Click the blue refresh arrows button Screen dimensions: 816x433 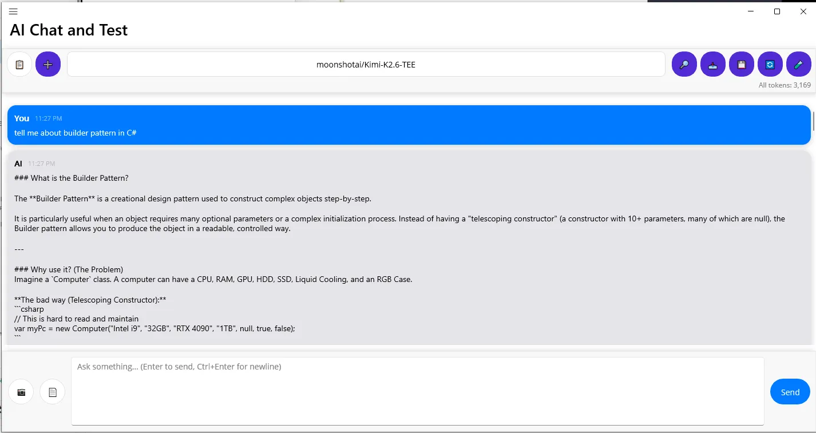(770, 65)
